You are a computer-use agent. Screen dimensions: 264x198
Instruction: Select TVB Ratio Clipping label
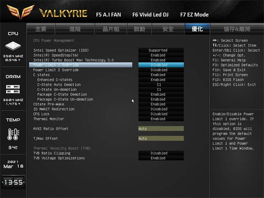pyautogui.click(x=51, y=153)
